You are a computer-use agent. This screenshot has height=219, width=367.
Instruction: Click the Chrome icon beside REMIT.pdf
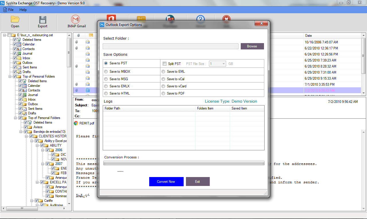click(x=76, y=123)
